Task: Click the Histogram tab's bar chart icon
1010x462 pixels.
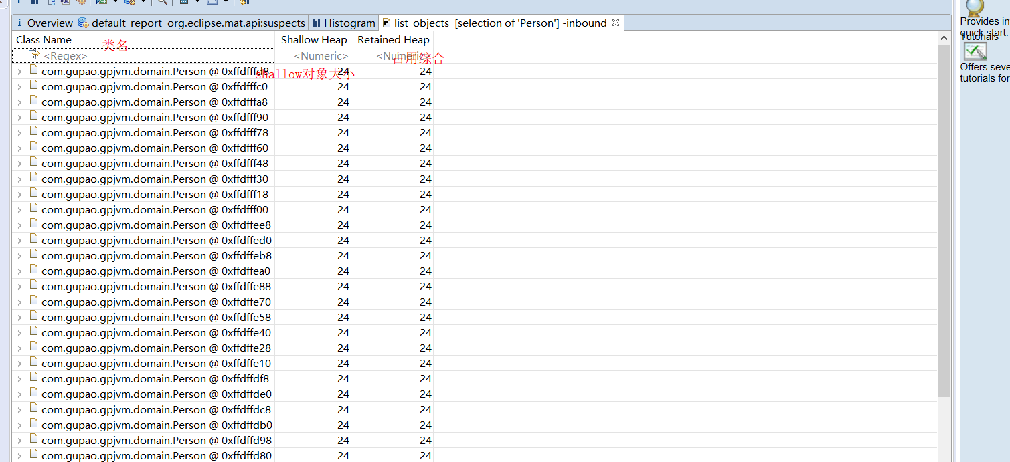Action: click(316, 23)
